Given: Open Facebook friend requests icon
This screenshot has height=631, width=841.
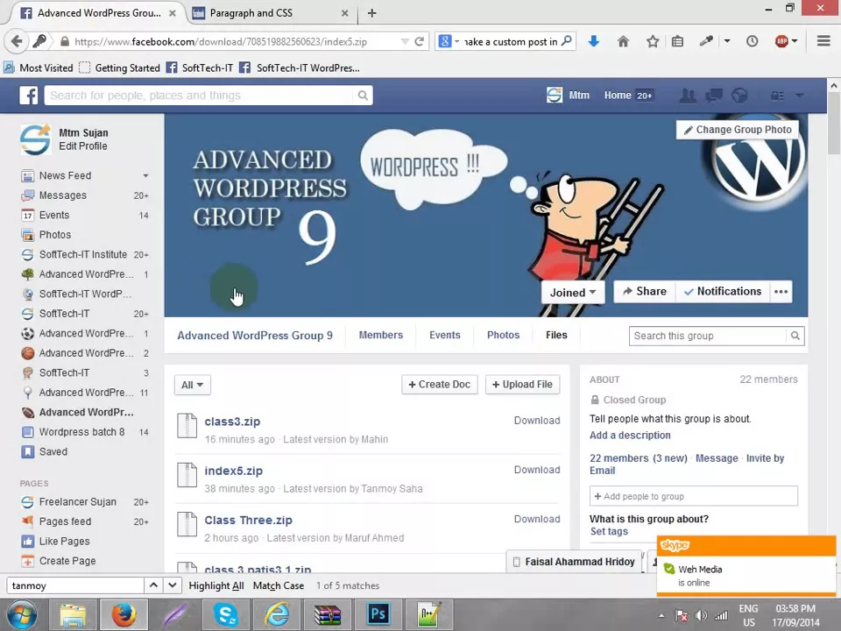Looking at the screenshot, I should (688, 96).
